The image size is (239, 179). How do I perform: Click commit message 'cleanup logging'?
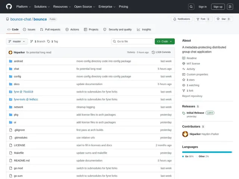[x=86, y=107]
